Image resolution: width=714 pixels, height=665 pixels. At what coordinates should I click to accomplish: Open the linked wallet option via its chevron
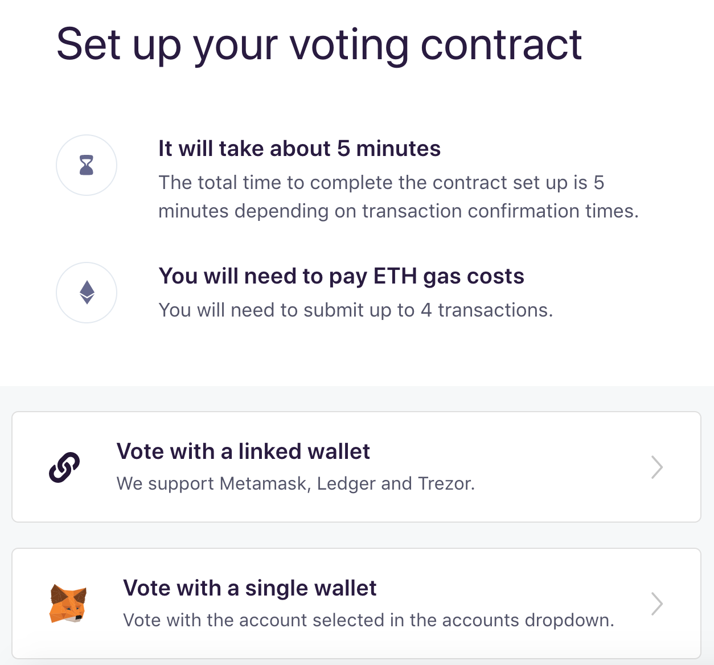(x=656, y=467)
